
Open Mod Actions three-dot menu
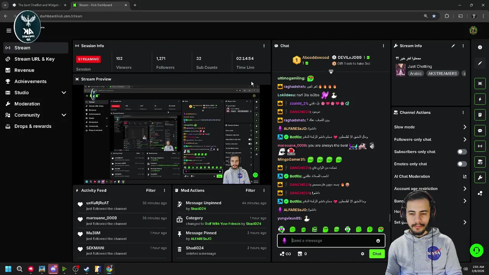tap(264, 190)
